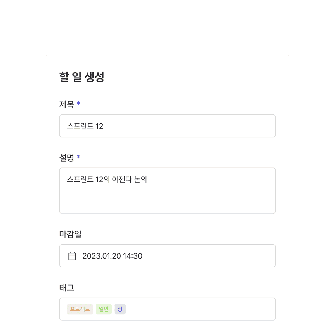Select the 일반 tag chip
Viewport: 335px width, 335px height.
point(104,309)
